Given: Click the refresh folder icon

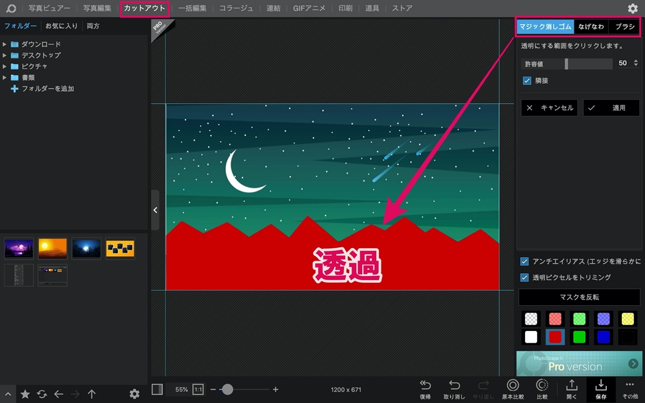Looking at the screenshot, I should tap(42, 394).
